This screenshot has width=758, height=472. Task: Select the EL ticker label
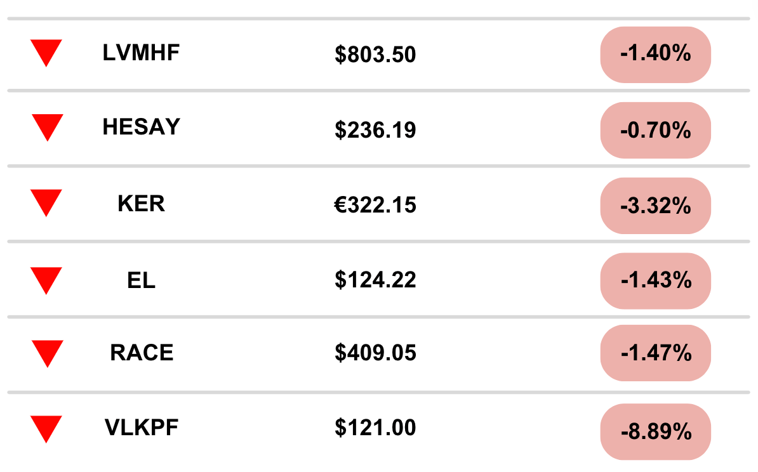click(141, 280)
